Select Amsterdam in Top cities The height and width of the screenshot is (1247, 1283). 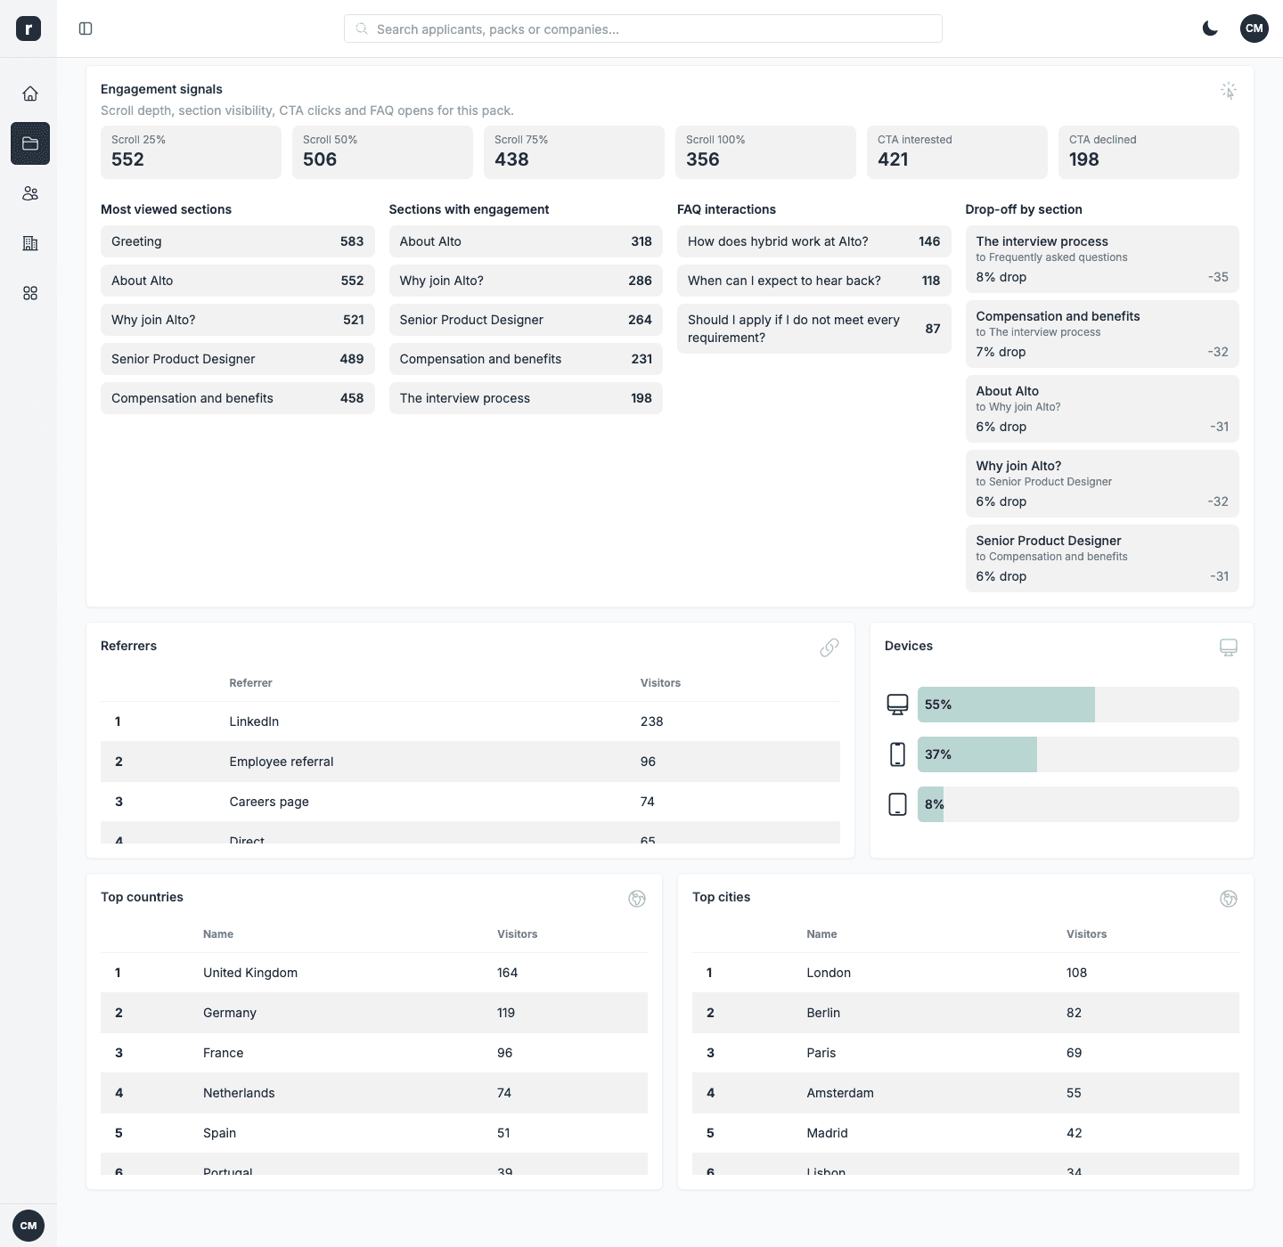click(x=966, y=1093)
